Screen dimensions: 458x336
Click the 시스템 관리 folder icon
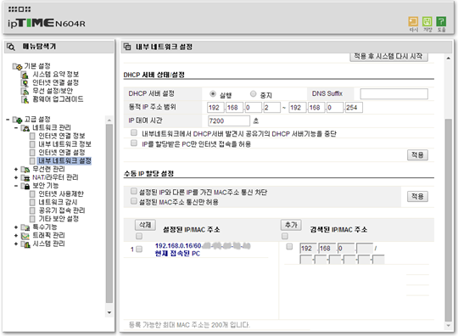tap(25, 244)
